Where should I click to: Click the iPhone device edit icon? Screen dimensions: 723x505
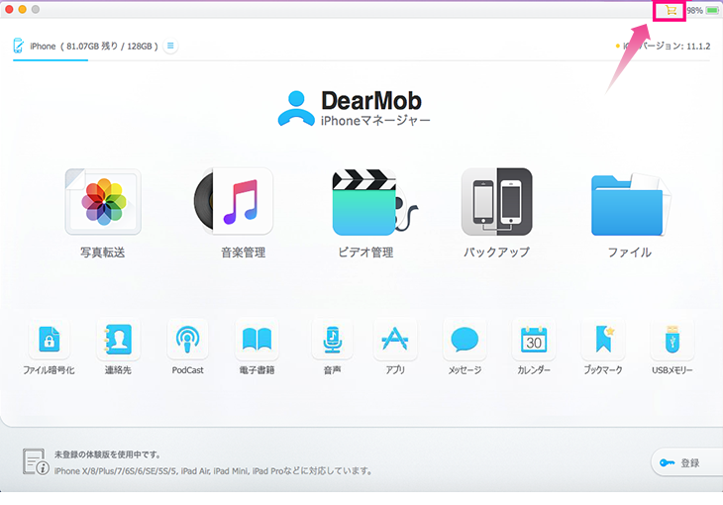[19, 46]
